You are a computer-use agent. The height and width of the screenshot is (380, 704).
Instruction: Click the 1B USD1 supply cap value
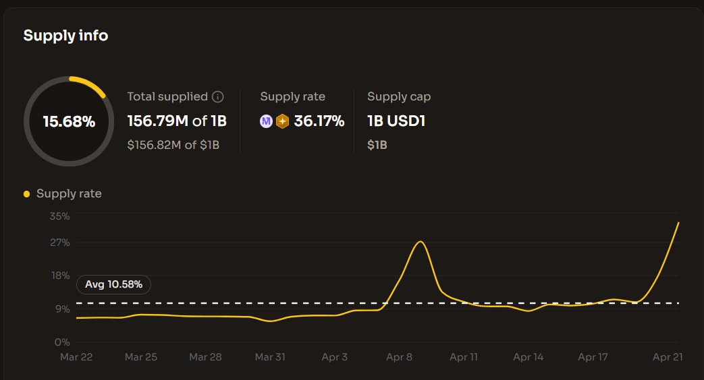click(x=396, y=121)
